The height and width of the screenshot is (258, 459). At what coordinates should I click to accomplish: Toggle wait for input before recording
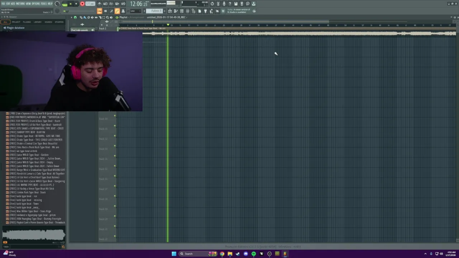tap(105, 4)
